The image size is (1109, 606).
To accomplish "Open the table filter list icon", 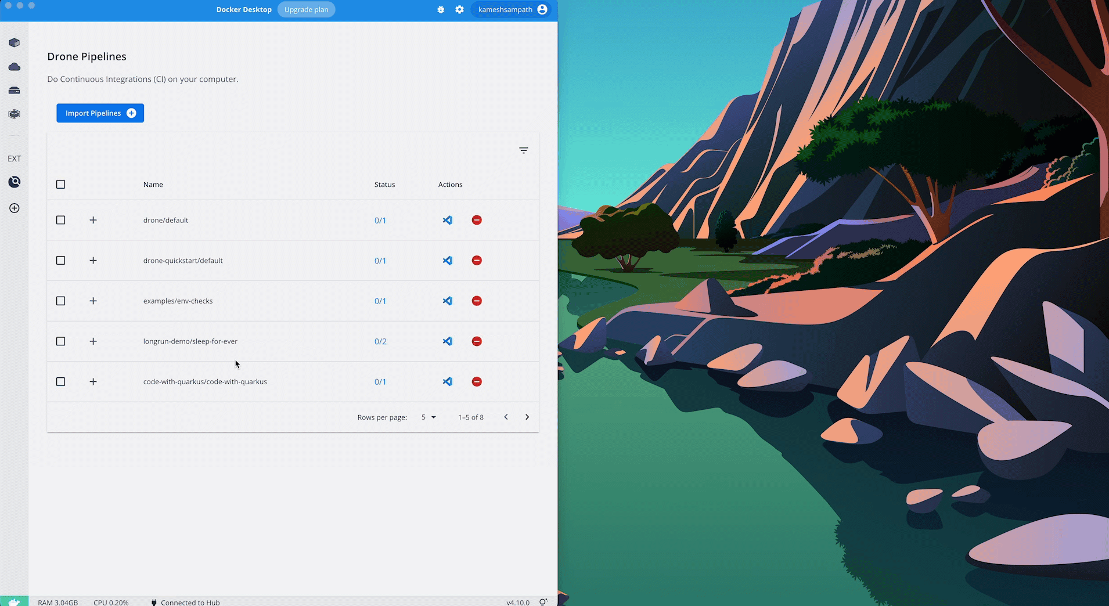I will click(x=524, y=150).
